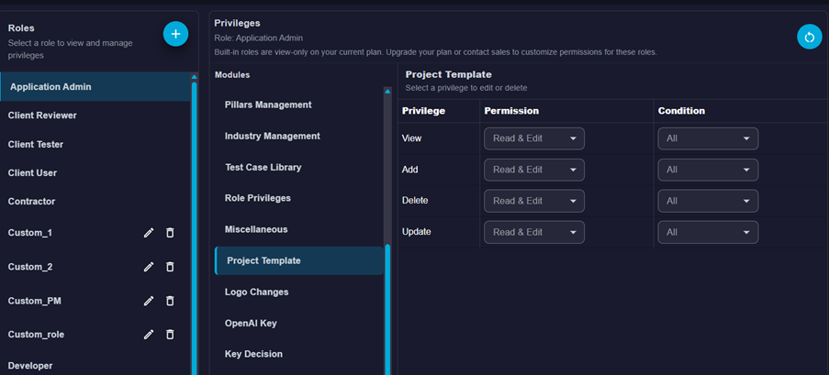Viewport: 829px width, 375px height.
Task: Click the Condition column header
Action: click(681, 111)
